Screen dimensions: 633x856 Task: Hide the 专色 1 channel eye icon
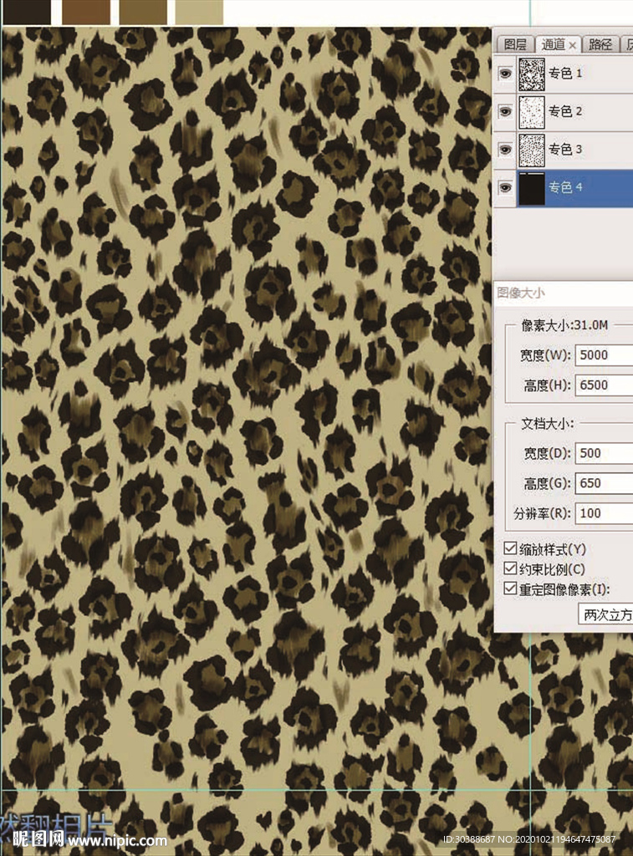(505, 74)
